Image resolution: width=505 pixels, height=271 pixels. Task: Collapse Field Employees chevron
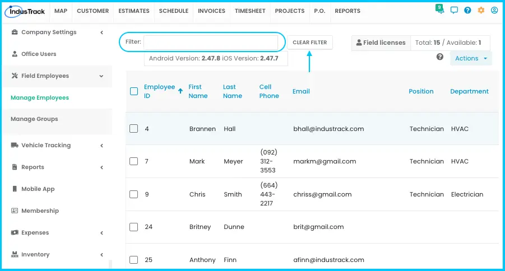(x=101, y=76)
